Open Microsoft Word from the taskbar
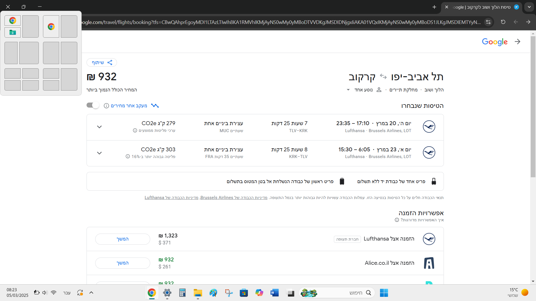Image resolution: width=536 pixels, height=301 pixels. [x=274, y=293]
